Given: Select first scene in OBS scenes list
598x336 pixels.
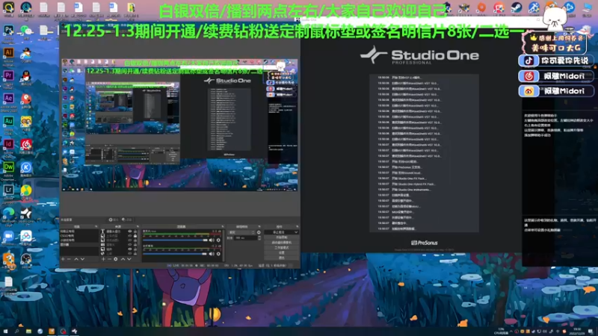Looking at the screenshot, I should 79,231.
